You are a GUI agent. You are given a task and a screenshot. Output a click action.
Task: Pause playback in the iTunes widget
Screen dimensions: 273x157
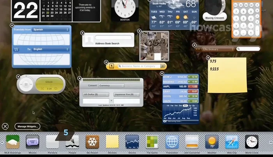coord(26,84)
